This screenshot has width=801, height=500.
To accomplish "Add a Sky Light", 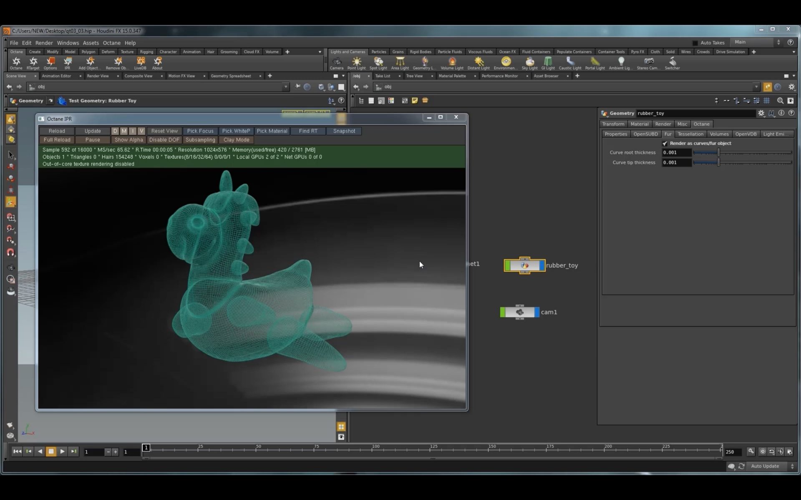I will click(x=529, y=63).
